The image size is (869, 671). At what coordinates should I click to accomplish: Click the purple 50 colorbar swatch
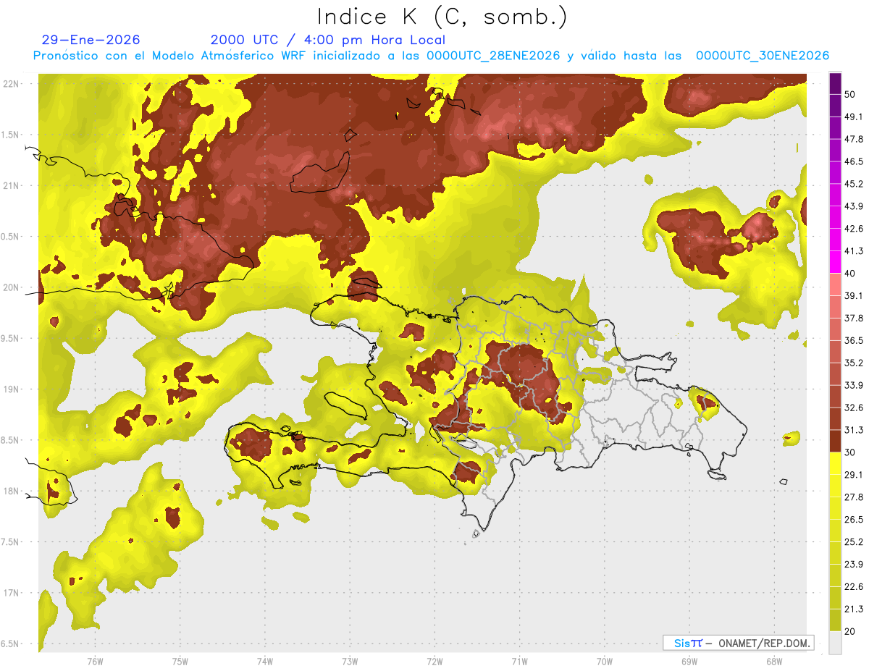[835, 83]
